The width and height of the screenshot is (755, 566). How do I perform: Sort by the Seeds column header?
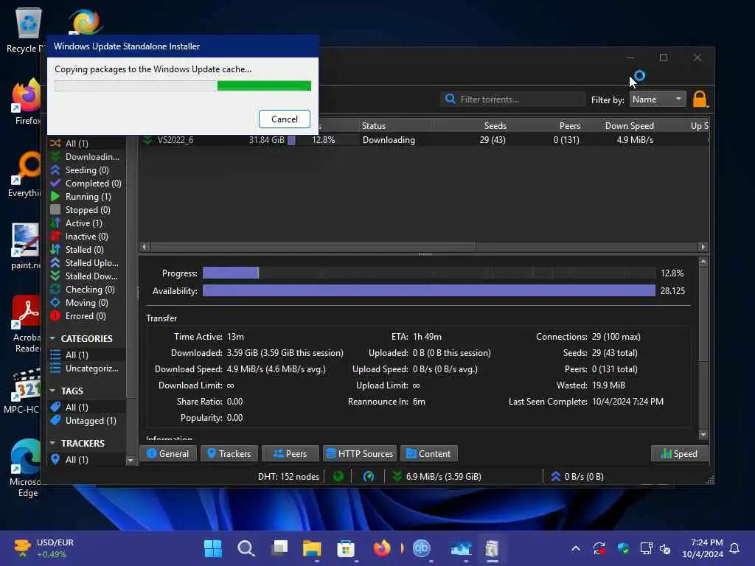point(495,125)
